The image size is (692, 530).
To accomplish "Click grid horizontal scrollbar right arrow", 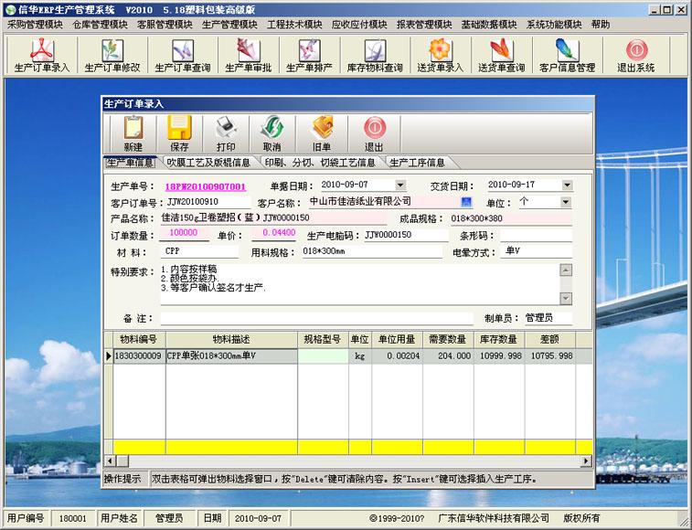I will 586,461.
